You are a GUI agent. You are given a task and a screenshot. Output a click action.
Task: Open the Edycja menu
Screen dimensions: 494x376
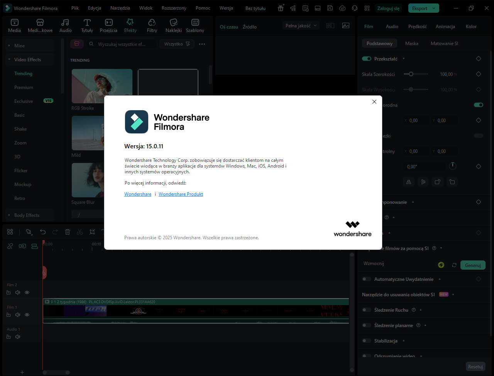tap(95, 8)
